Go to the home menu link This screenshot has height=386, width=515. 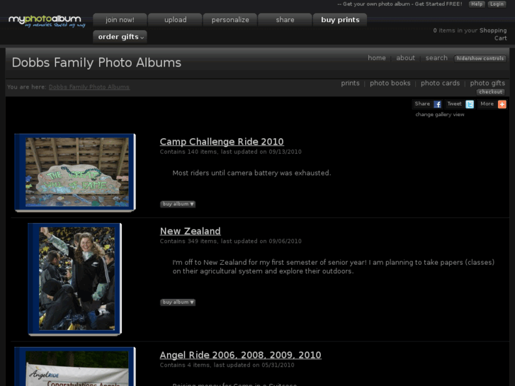click(377, 58)
